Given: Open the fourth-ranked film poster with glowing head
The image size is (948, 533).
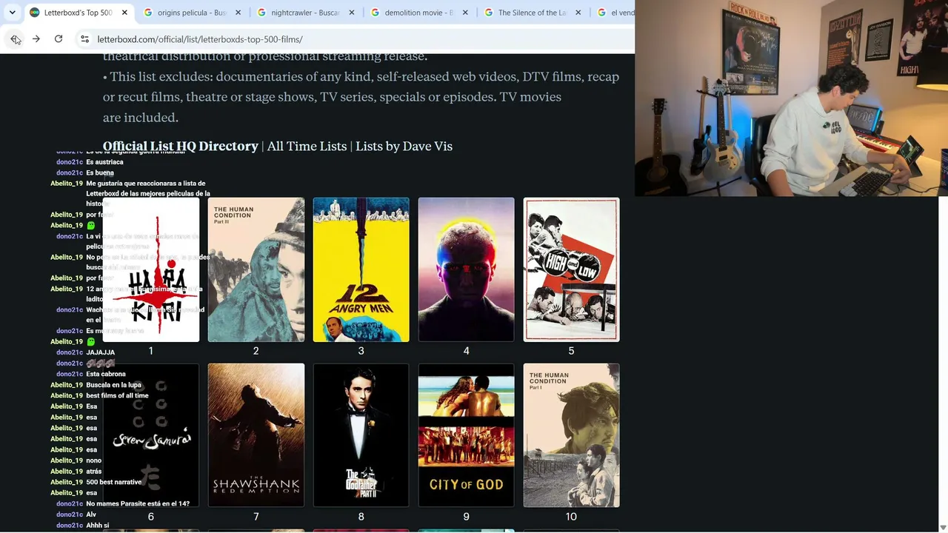Looking at the screenshot, I should 467,269.
